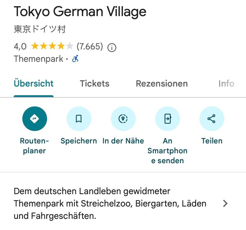246x230 pixels.
Task: Click the Routen-planer text label
Action: pyautogui.click(x=34, y=146)
